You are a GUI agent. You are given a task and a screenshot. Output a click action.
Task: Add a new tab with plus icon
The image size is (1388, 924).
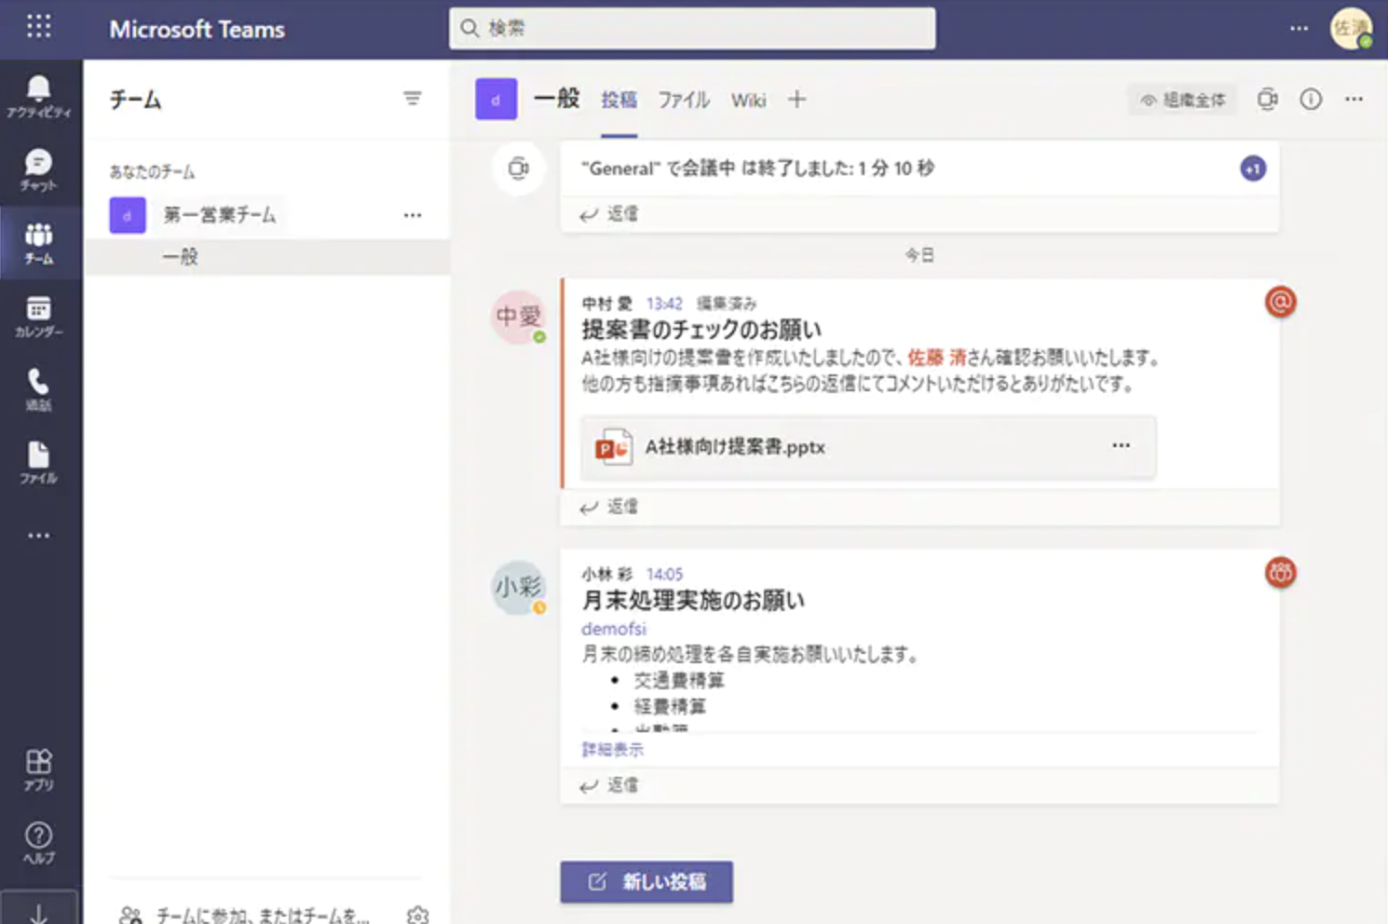[x=796, y=99]
